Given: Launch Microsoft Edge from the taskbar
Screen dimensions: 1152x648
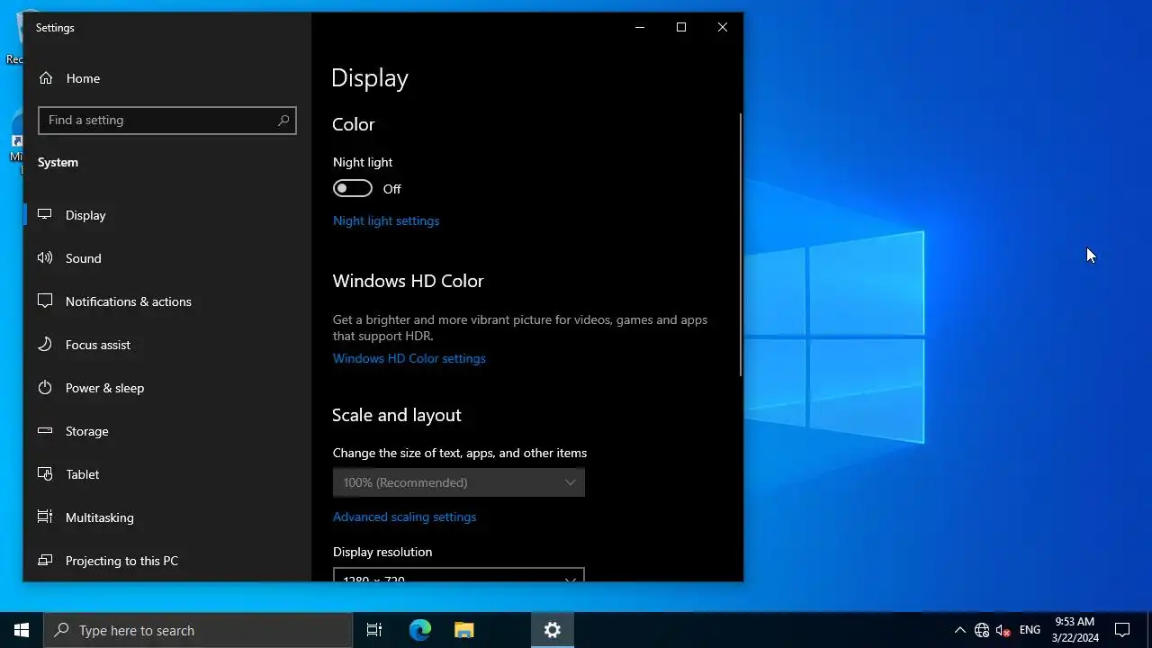Looking at the screenshot, I should (420, 630).
